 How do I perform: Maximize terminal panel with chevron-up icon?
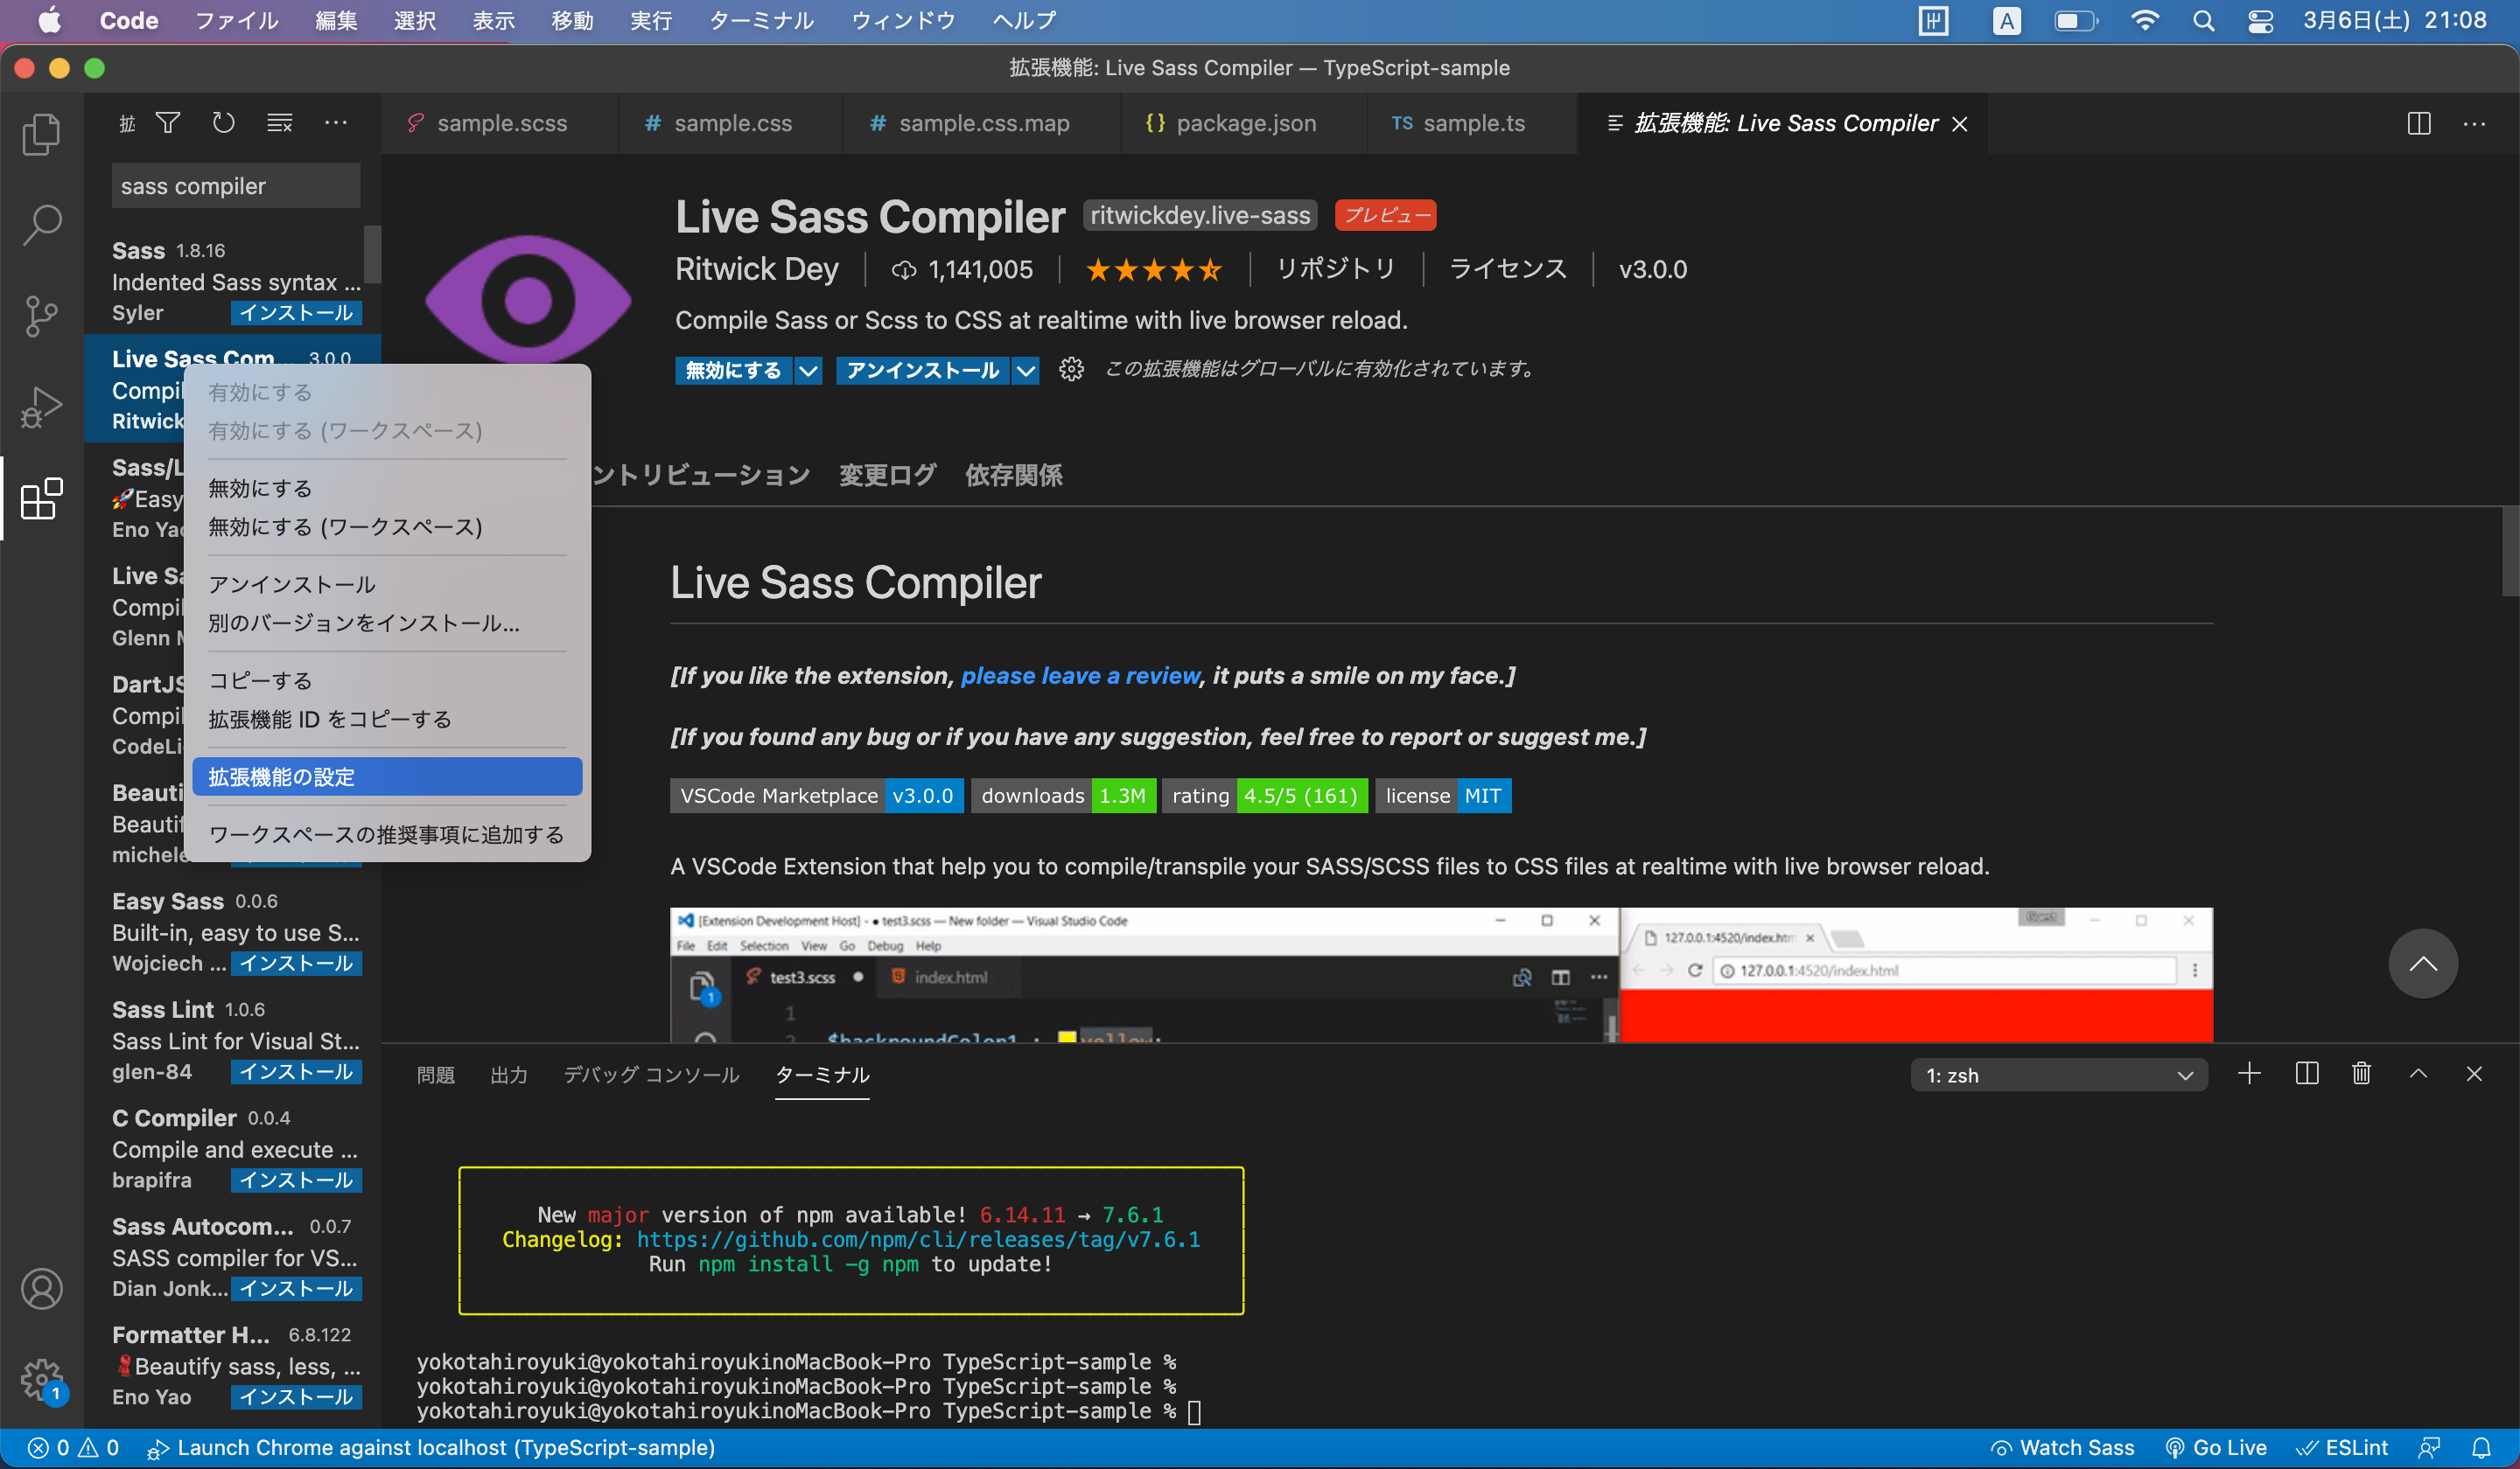tap(2418, 1075)
